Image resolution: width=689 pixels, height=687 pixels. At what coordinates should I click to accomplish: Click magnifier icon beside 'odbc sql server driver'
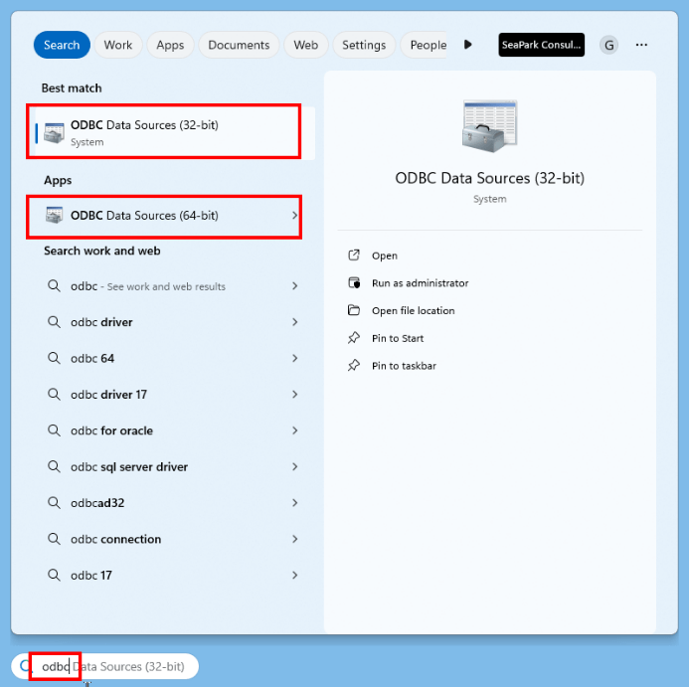(x=54, y=466)
